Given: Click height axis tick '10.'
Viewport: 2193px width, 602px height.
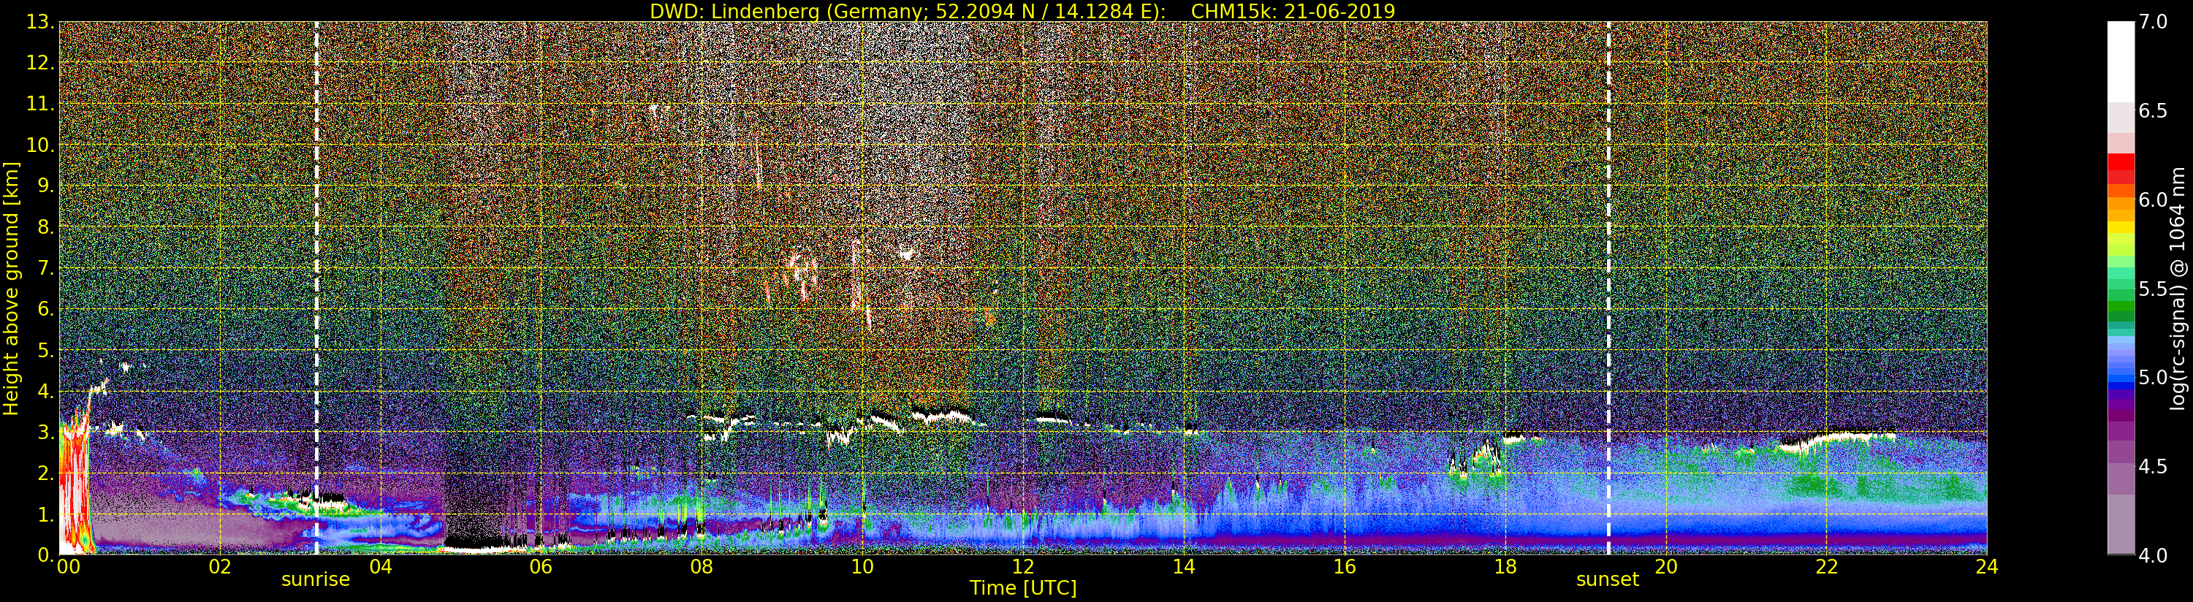Looking at the screenshot, I should coord(40,145).
